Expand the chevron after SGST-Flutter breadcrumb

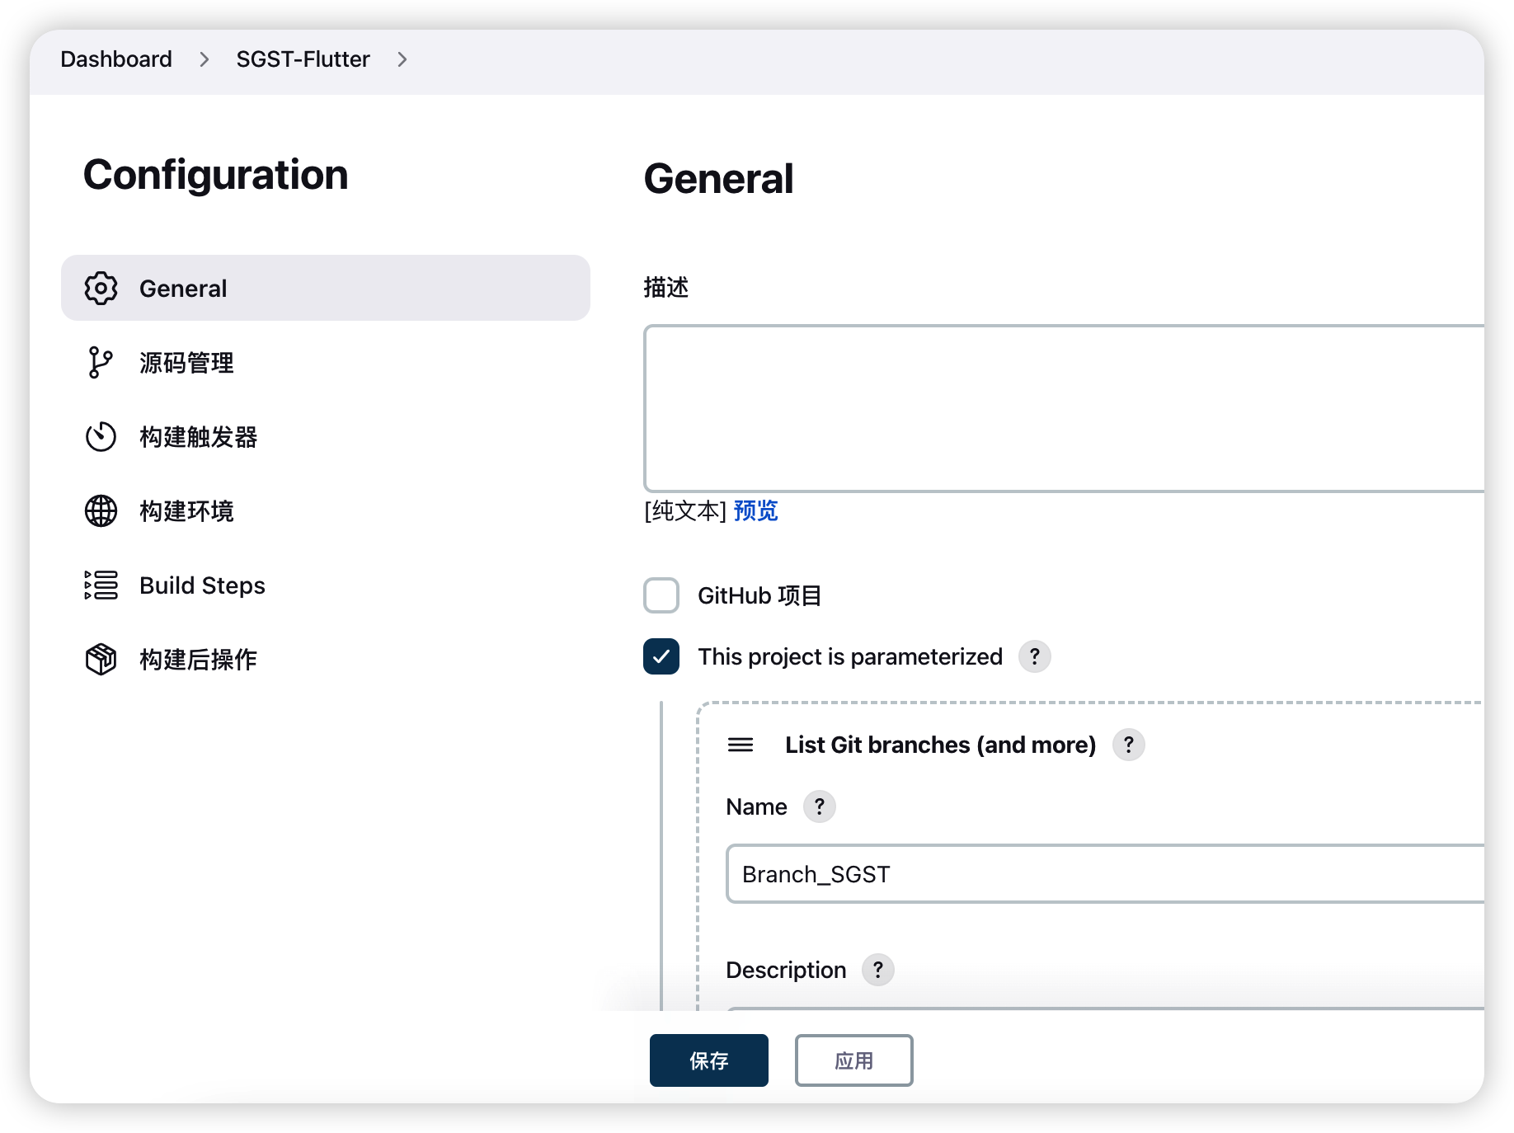coord(402,60)
